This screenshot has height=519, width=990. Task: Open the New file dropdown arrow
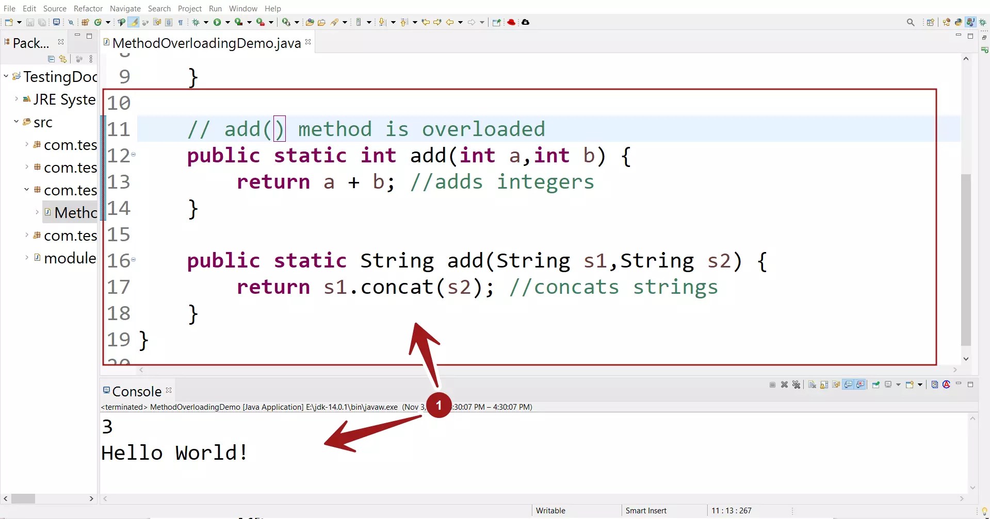coord(19,22)
